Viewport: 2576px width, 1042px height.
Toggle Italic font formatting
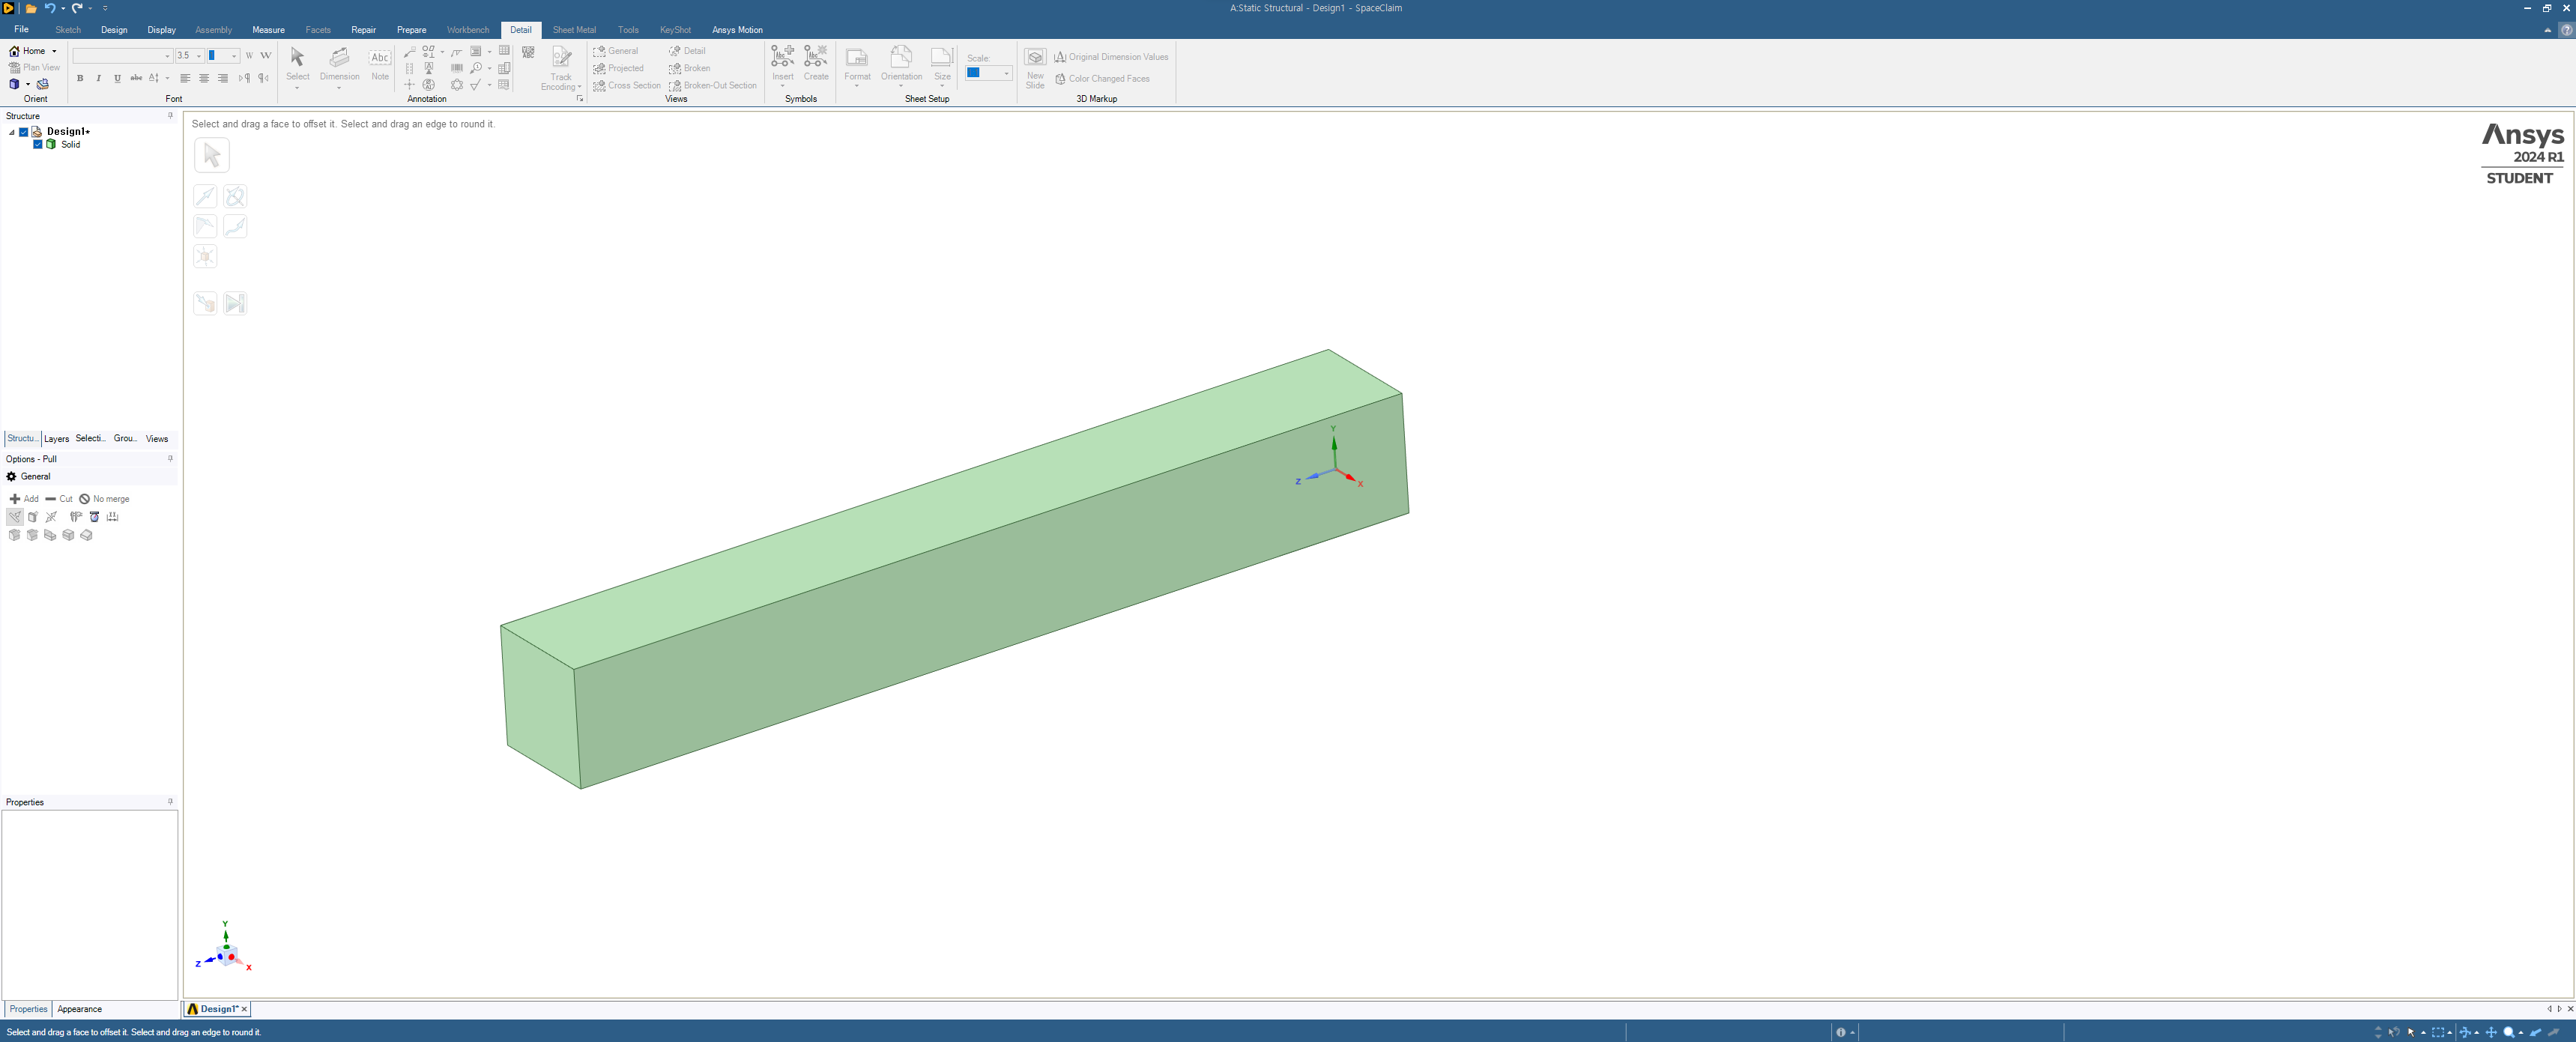(x=98, y=78)
